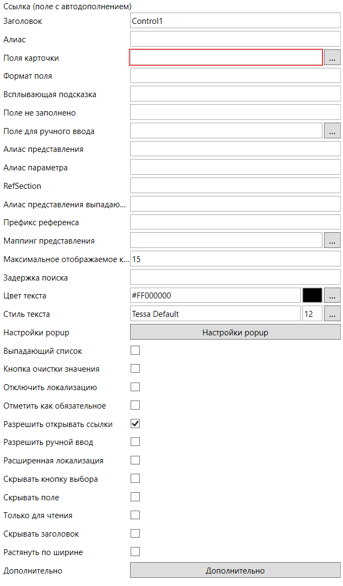Tick the Скрывать заголовок checkbox
343x586 pixels.
point(135,533)
